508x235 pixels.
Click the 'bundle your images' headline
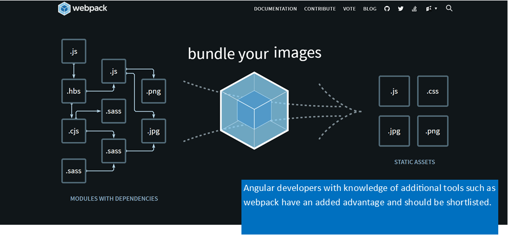click(255, 53)
